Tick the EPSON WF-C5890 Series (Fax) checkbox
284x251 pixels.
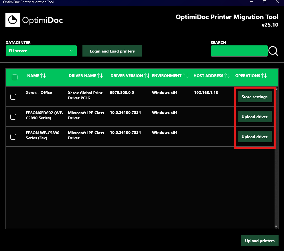13,137
